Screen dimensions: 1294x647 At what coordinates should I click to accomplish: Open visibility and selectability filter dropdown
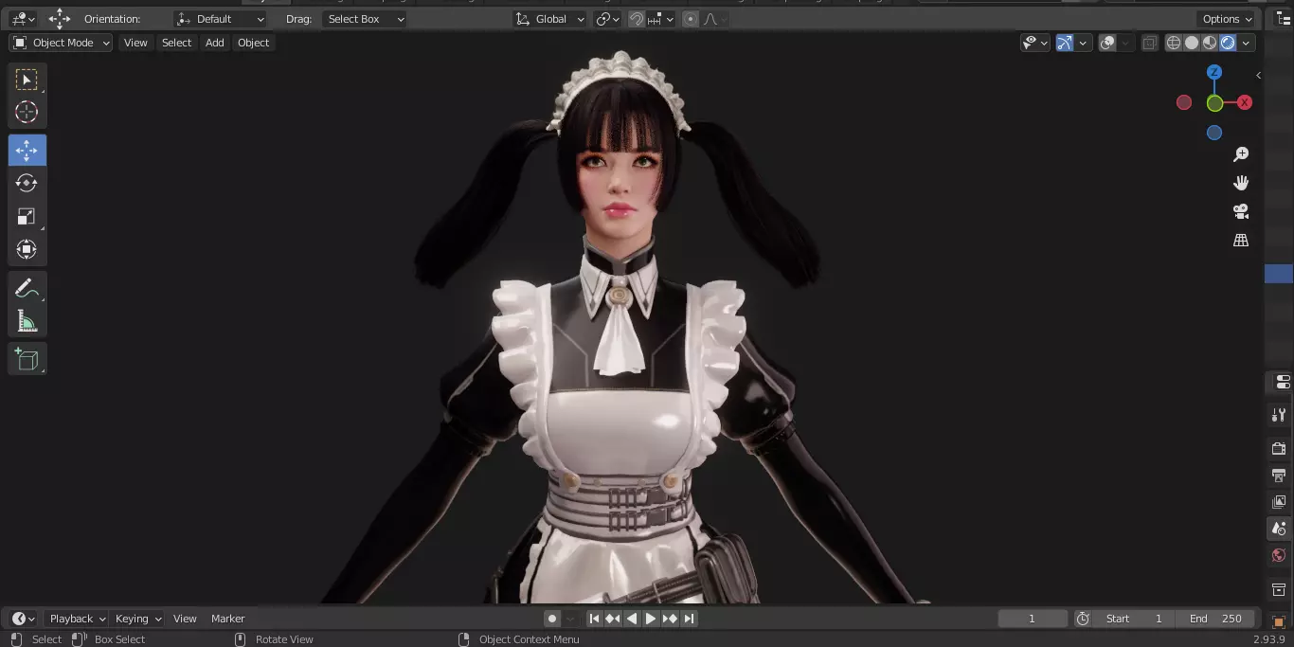click(x=1034, y=43)
